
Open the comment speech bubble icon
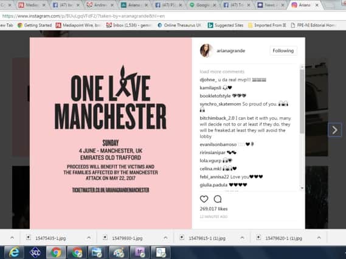click(x=218, y=199)
